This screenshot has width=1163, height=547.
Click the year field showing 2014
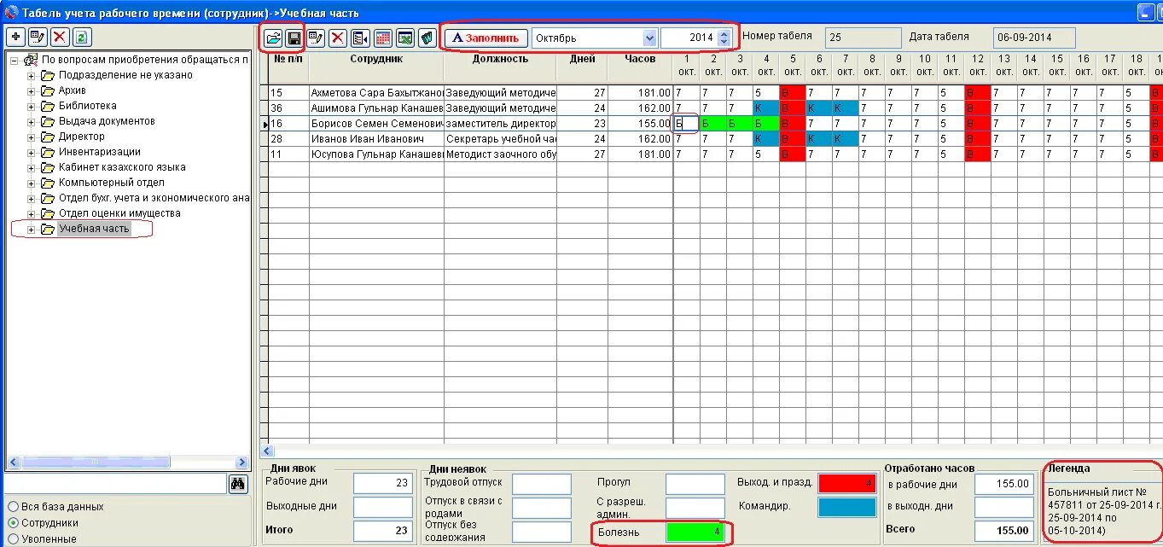pos(689,38)
